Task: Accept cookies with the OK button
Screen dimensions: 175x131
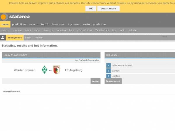Action: pyautogui.click(x=91, y=8)
